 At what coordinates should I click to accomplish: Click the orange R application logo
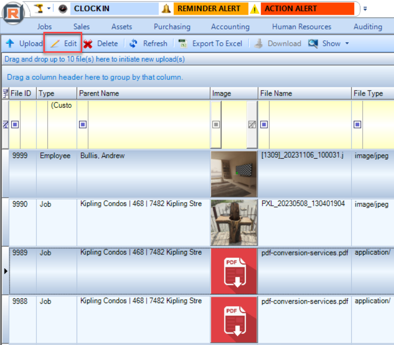pyautogui.click(x=13, y=13)
